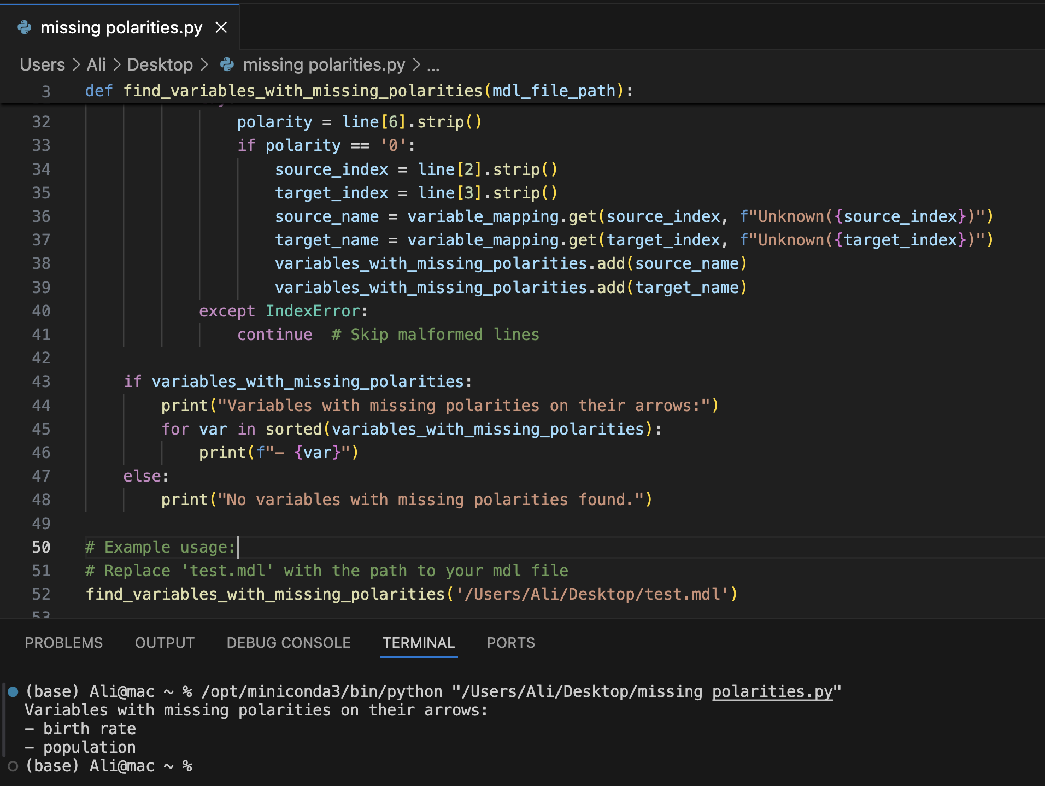Click the hollow prompt indicator circle in terminal
Image resolution: width=1045 pixels, height=786 pixels.
[x=13, y=766]
